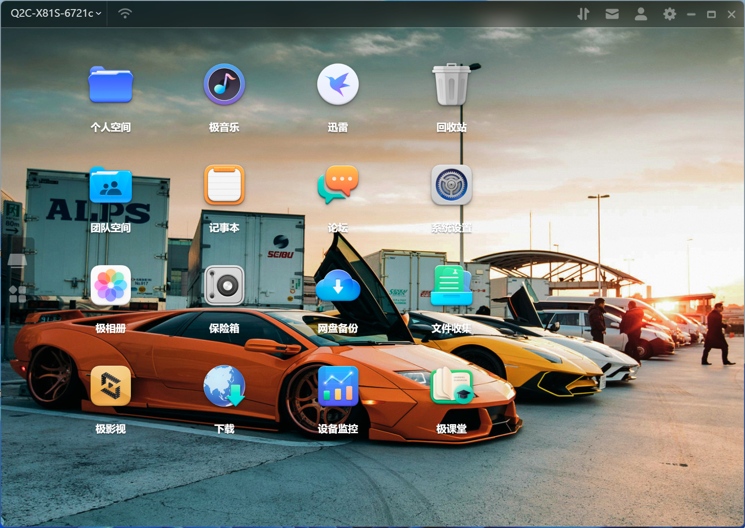Open the 个人空间 personal space folder
Viewport: 745px width, 528px height.
(x=110, y=85)
